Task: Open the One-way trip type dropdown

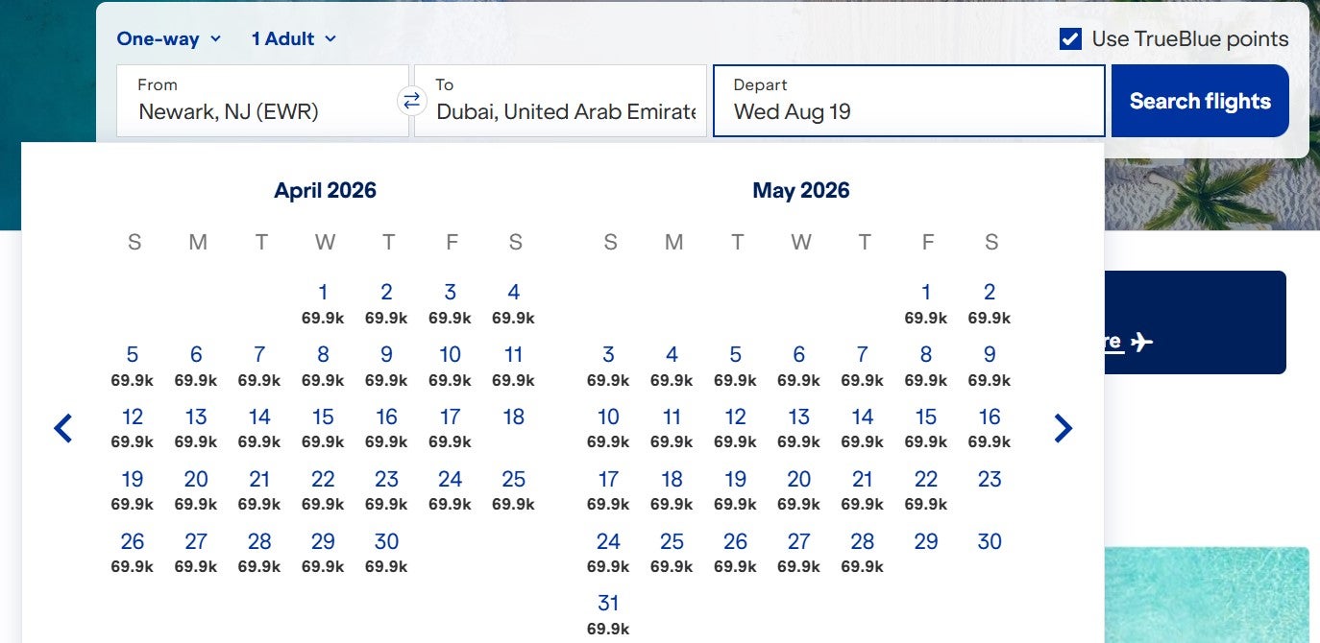Action: 169,38
